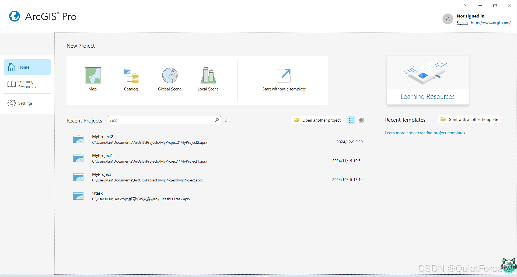
Task: Open the MyProject2 recent project
Action: coord(218,139)
